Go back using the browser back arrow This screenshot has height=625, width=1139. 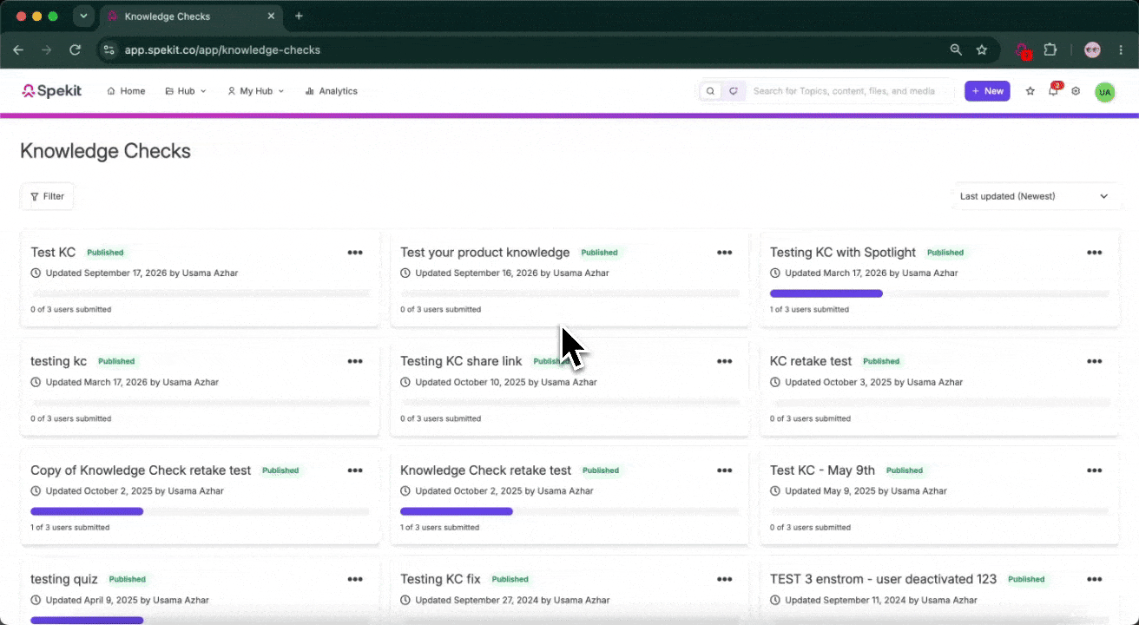point(18,50)
